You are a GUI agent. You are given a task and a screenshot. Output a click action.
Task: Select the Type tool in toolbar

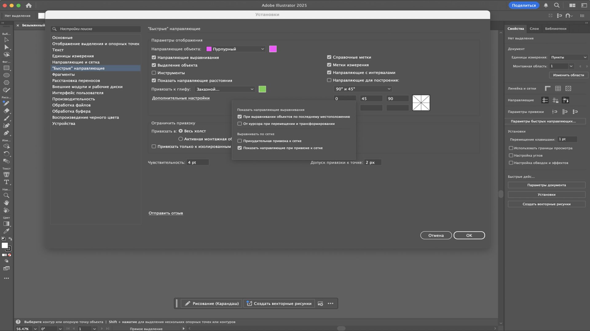[6, 182]
